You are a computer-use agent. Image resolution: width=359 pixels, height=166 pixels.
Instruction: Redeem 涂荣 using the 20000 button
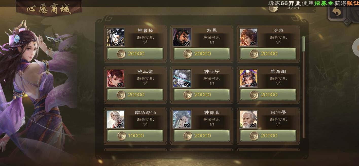point(268,53)
